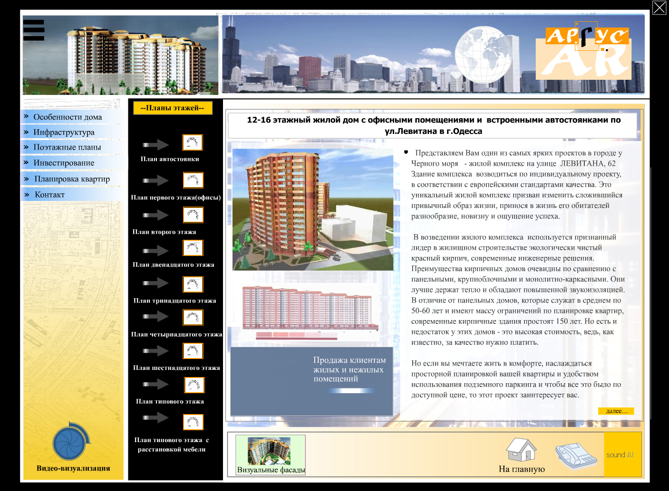Open План двенадцатого этажа thumbnail icon
669x491 pixels.
193,248
